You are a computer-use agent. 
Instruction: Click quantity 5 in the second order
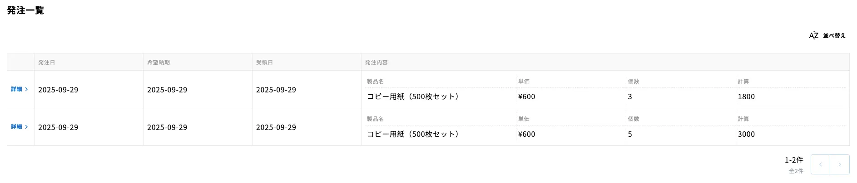[630, 134]
